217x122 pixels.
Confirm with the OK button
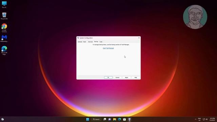tap(108, 78)
